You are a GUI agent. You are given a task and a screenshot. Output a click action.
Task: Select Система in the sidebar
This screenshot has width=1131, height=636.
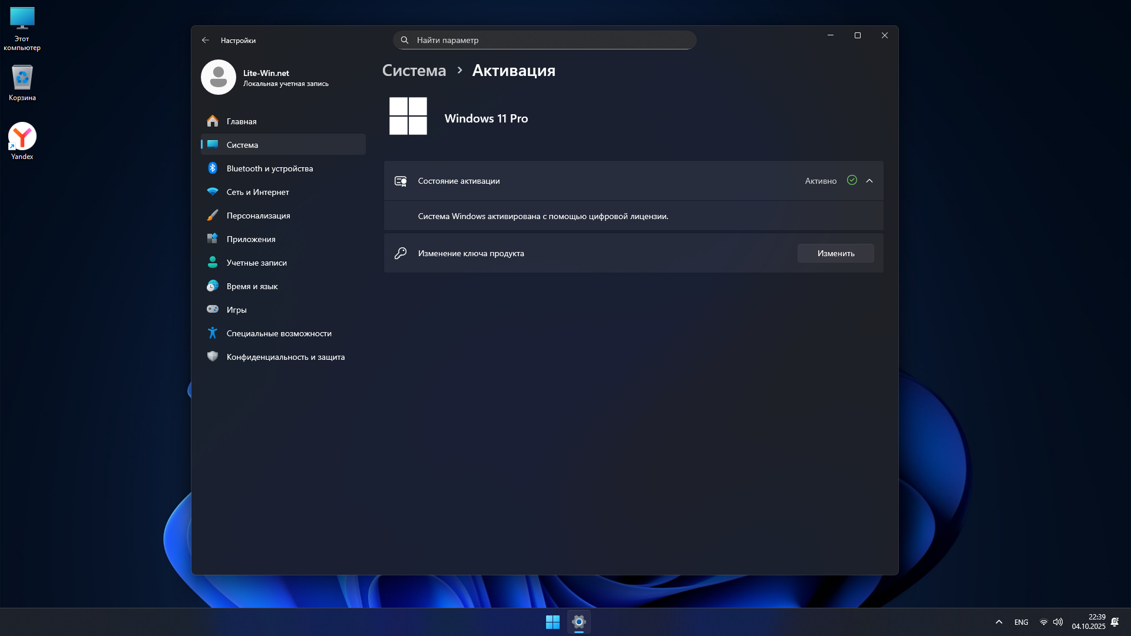(242, 145)
